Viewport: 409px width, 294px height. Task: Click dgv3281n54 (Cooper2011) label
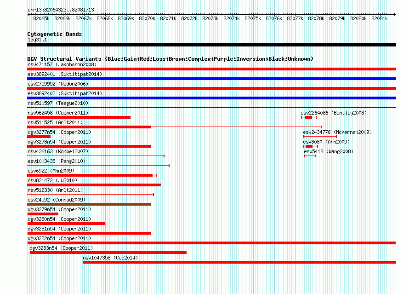coord(59,229)
